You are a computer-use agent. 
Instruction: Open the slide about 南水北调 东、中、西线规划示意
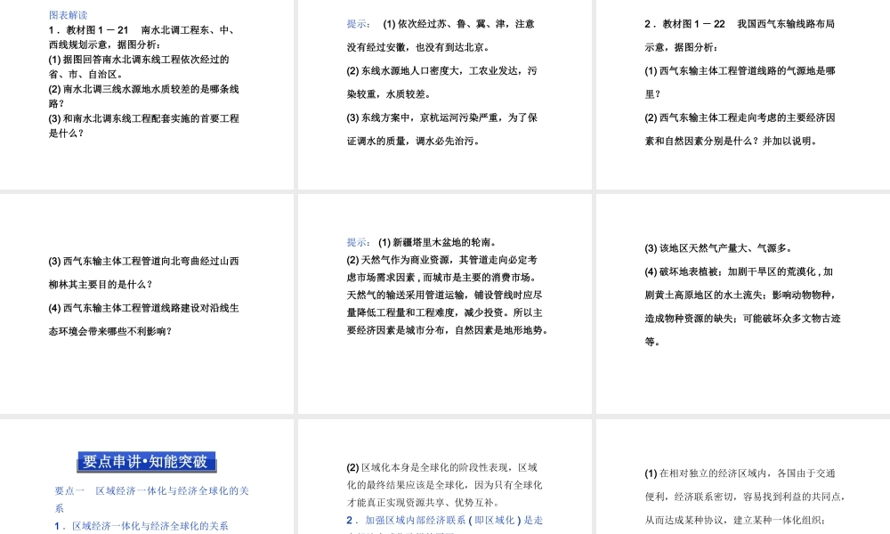[x=147, y=93]
